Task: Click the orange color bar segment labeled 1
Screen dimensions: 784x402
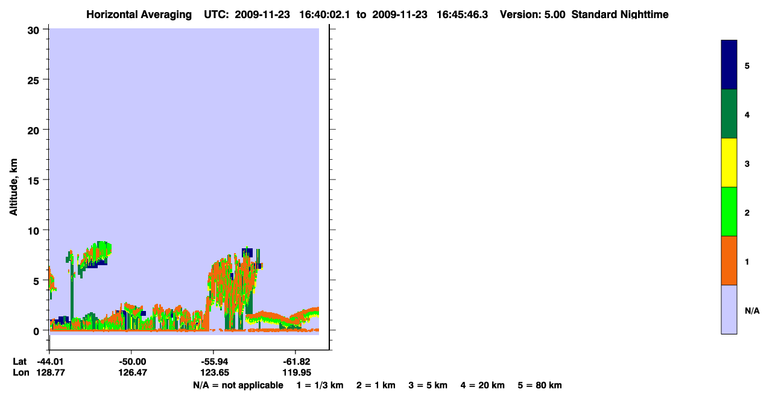Action: [729, 260]
